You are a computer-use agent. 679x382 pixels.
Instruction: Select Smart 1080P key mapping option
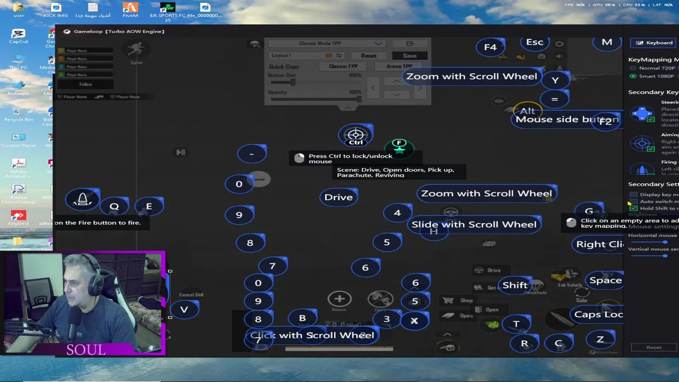[x=633, y=76]
